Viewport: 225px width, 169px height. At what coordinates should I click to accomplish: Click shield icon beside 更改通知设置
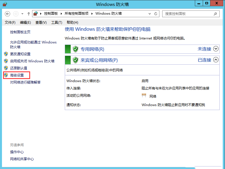(x=6, y=54)
